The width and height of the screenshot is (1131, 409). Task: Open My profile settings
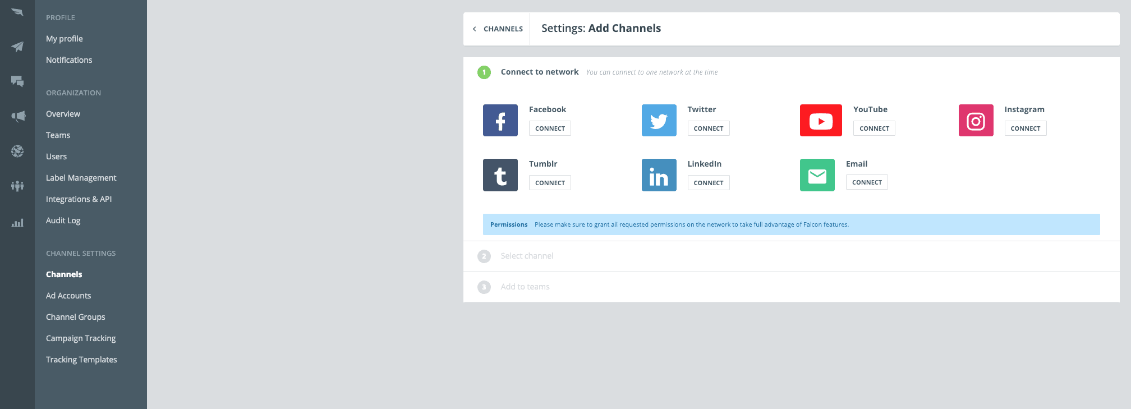pos(65,39)
